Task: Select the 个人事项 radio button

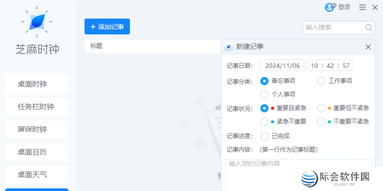Action: 264,95
